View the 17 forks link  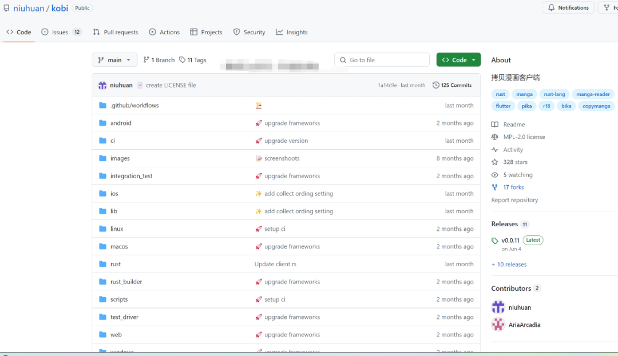(508, 187)
